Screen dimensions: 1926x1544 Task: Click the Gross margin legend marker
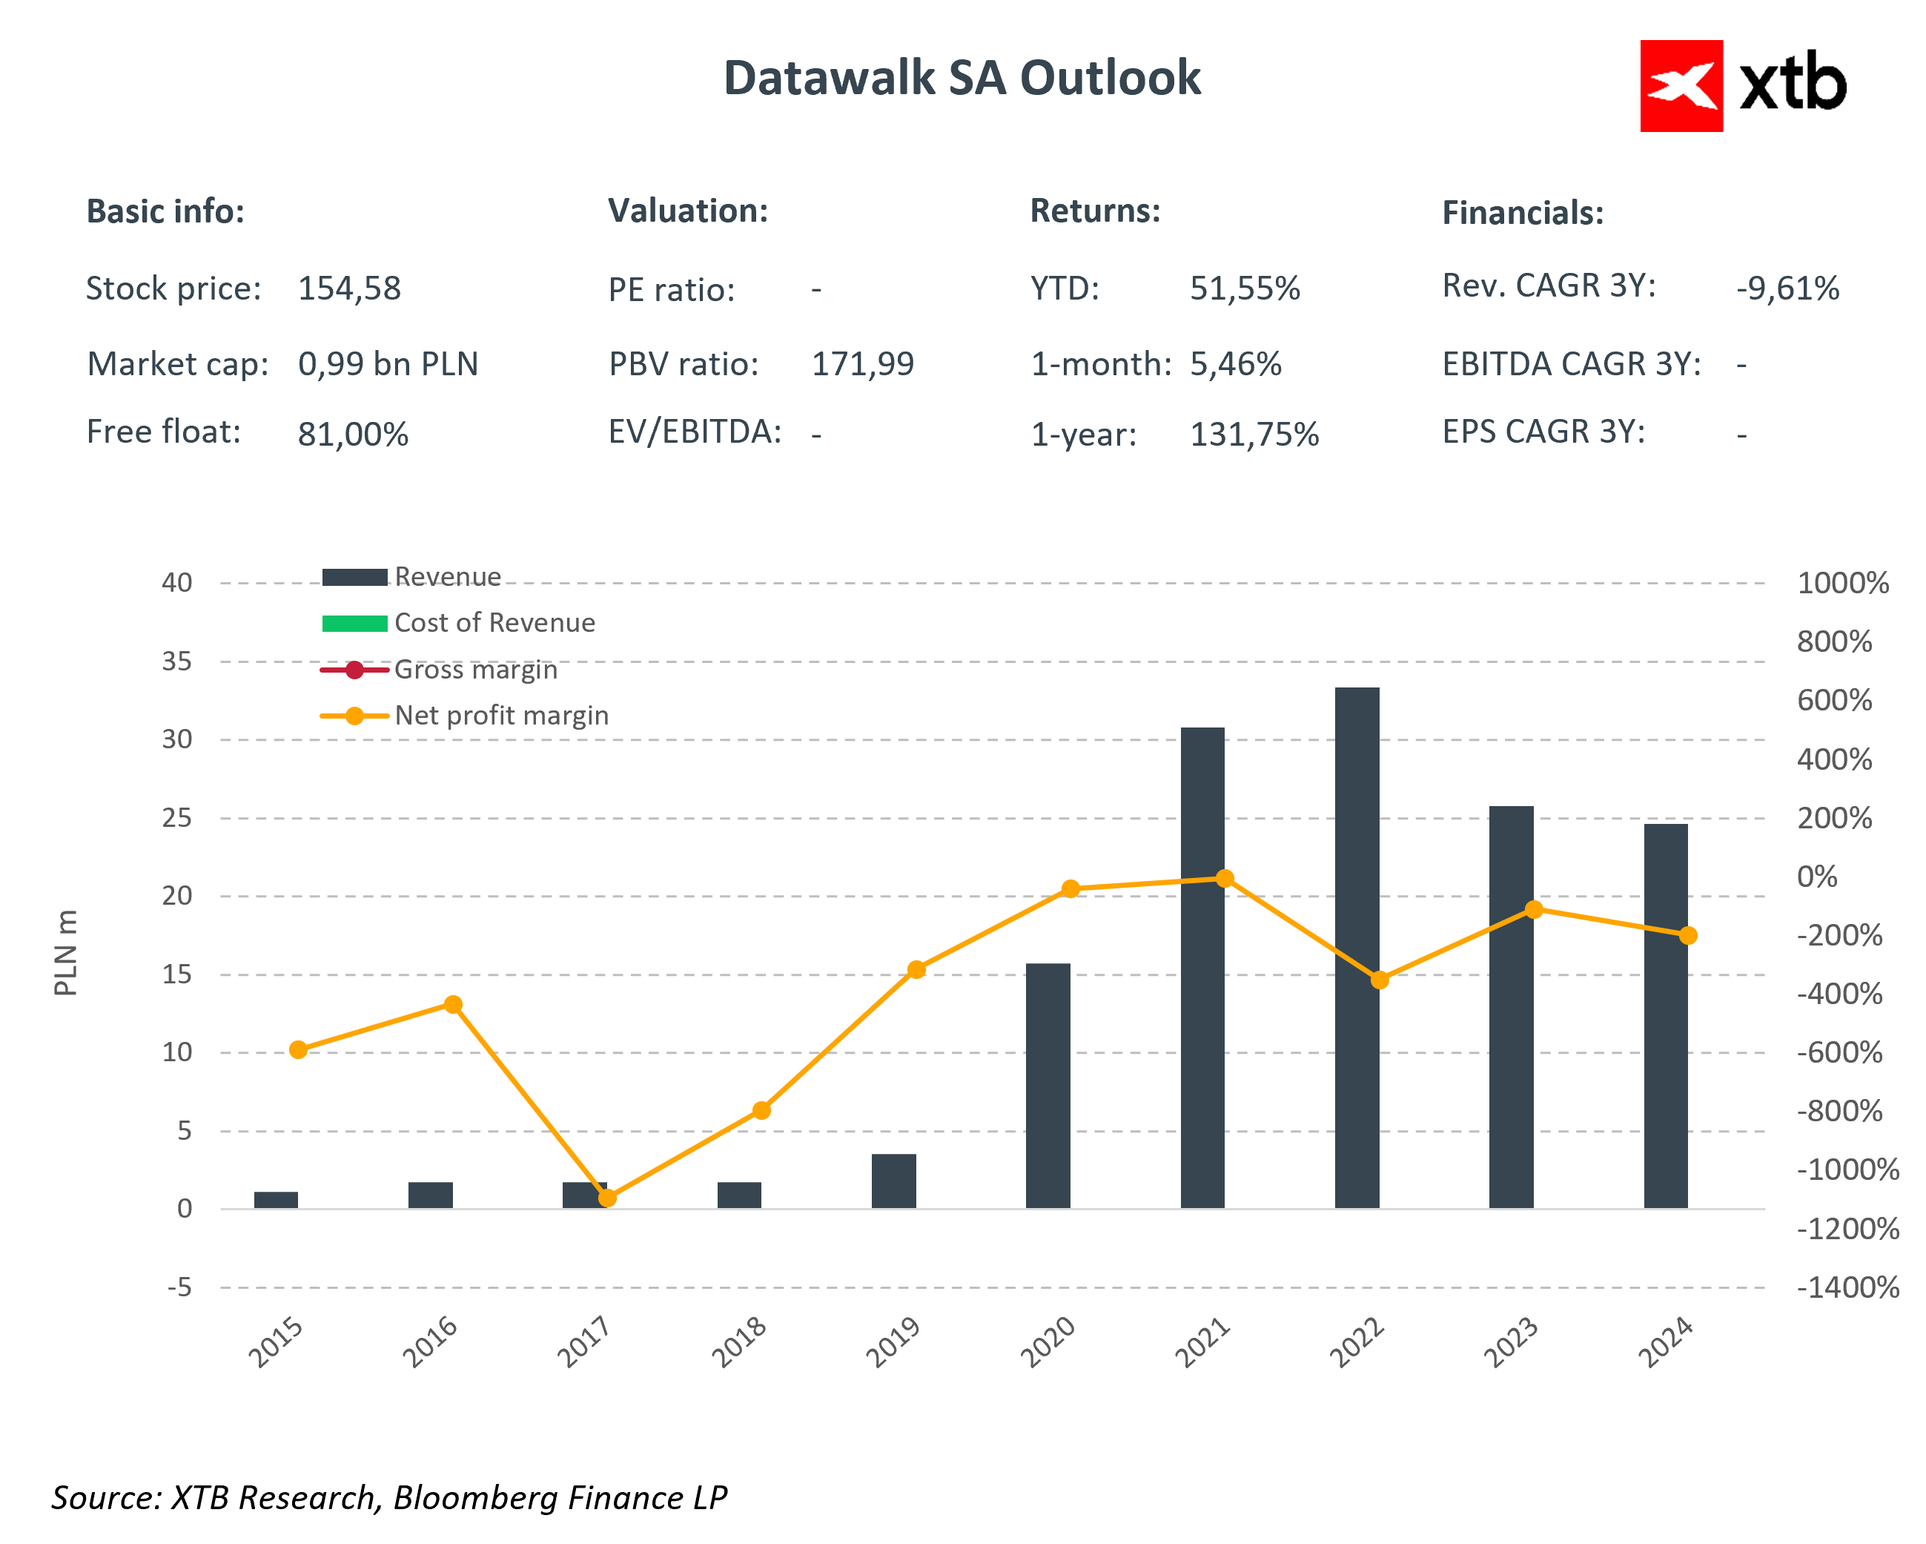click(354, 670)
